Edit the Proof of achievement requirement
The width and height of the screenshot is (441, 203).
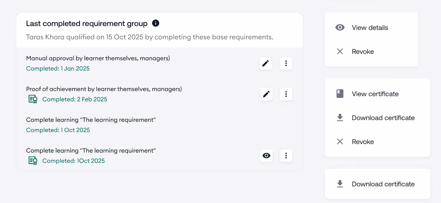[266, 94]
